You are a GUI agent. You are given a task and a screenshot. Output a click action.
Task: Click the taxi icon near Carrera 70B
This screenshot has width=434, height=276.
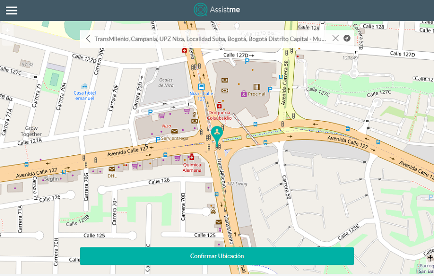pos(213,211)
